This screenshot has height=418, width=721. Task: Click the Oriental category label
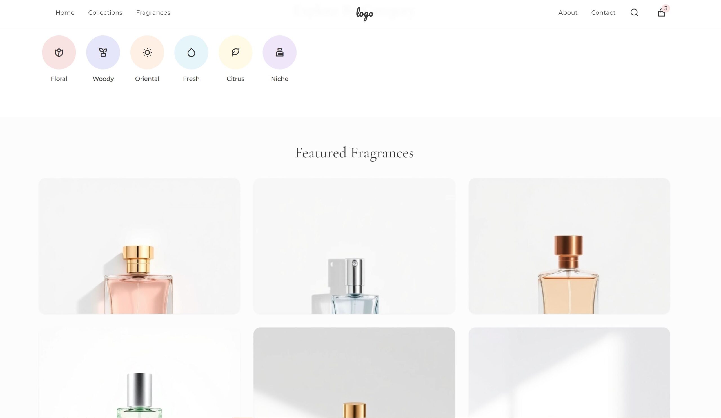(x=147, y=79)
